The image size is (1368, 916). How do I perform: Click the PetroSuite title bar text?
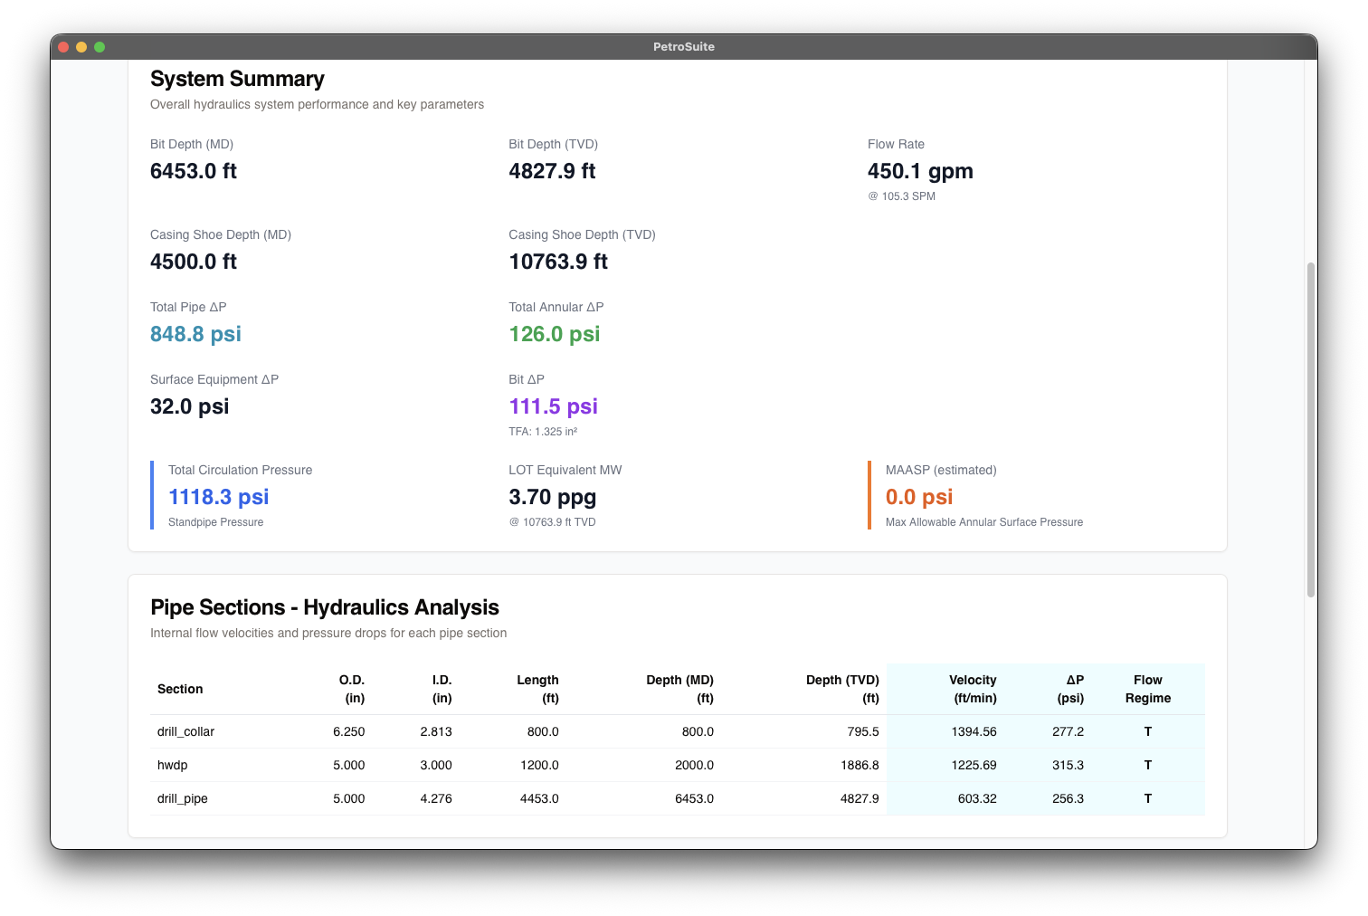[683, 47]
